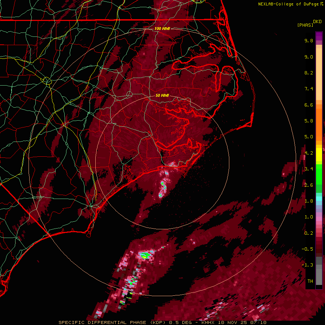This screenshot has width=325, height=325.
Task: Click the purple segment at the top of the color bar
Action: [x=319, y=36]
